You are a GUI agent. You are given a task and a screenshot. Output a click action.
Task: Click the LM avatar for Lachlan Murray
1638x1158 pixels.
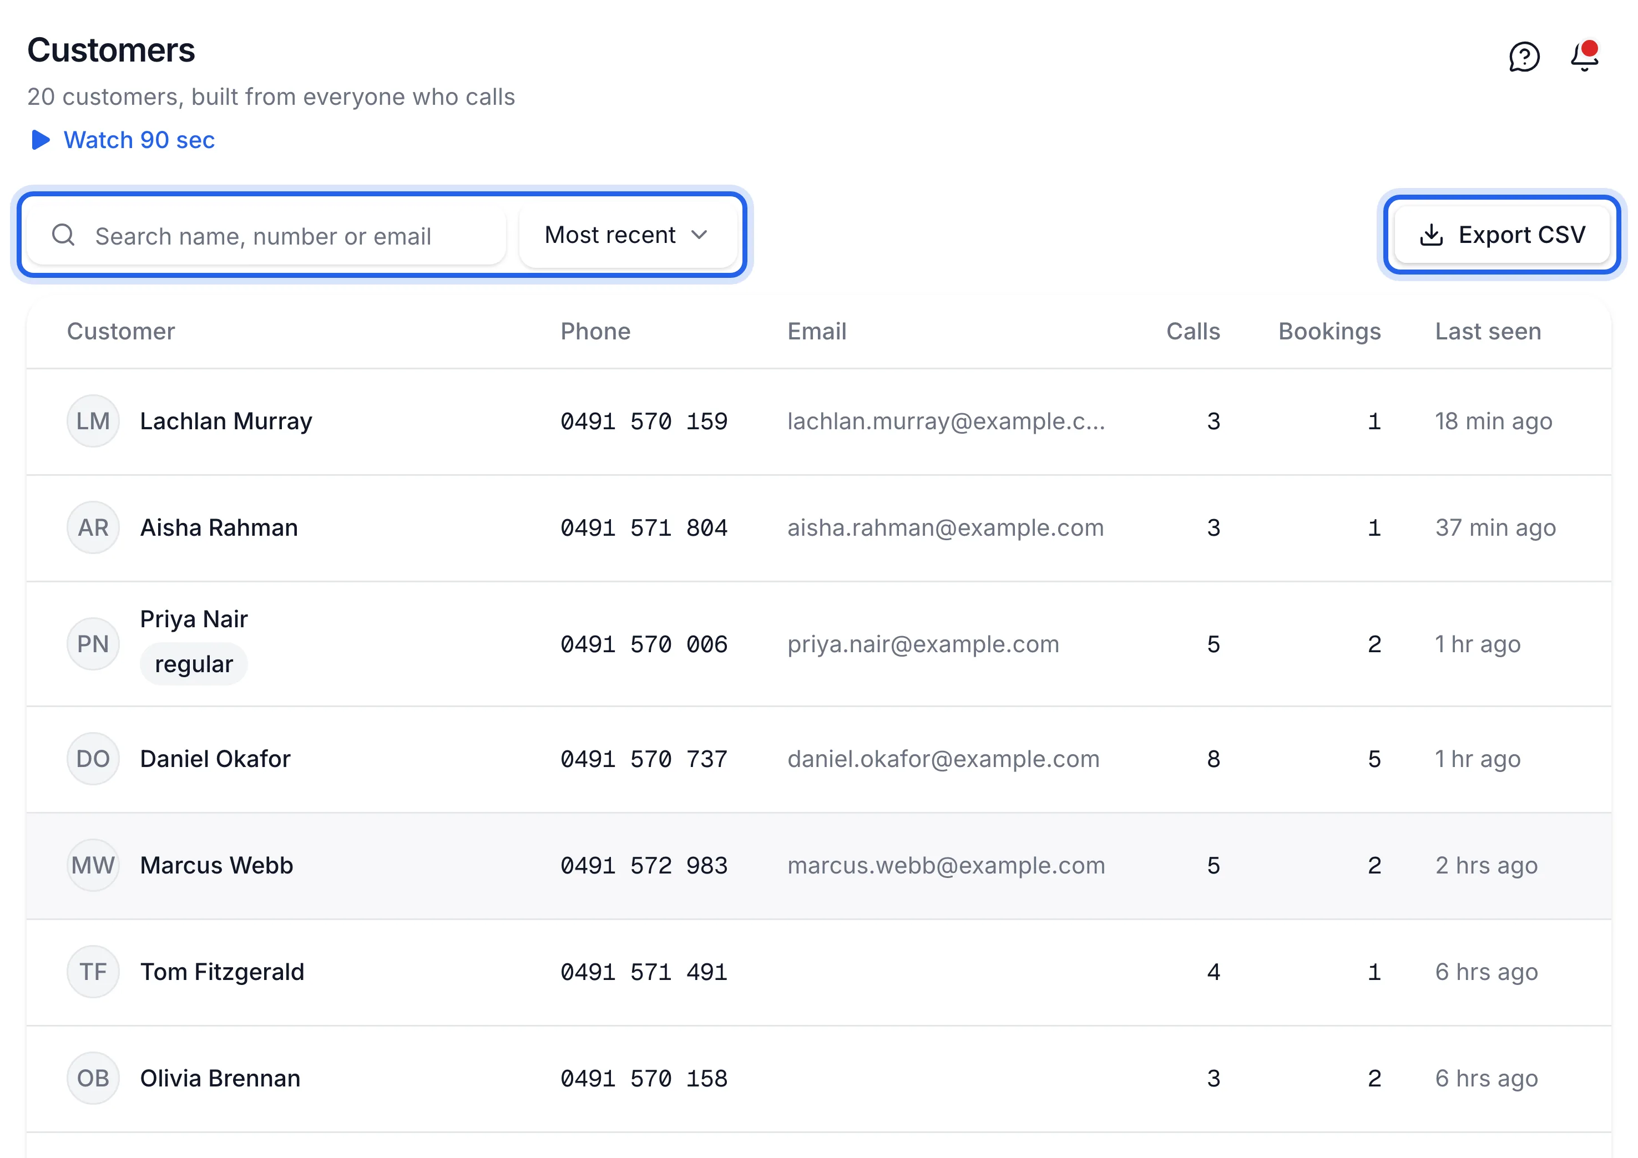[93, 421]
